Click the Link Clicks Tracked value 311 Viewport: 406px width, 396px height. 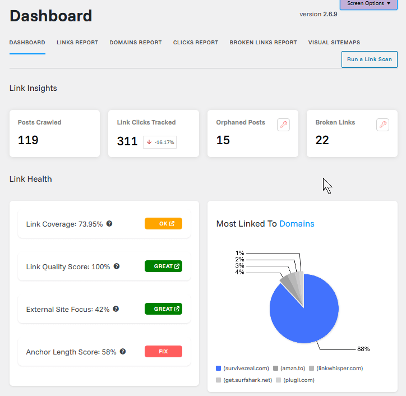pos(127,141)
